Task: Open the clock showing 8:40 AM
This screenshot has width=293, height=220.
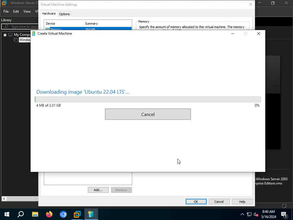Action: [269, 214]
